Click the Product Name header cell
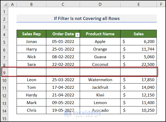 (100, 34)
